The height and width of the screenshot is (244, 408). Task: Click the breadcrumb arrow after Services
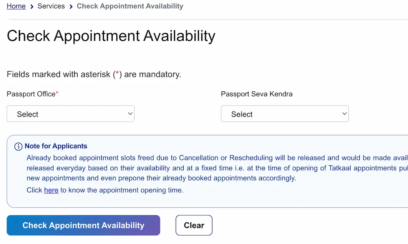tap(70, 6)
